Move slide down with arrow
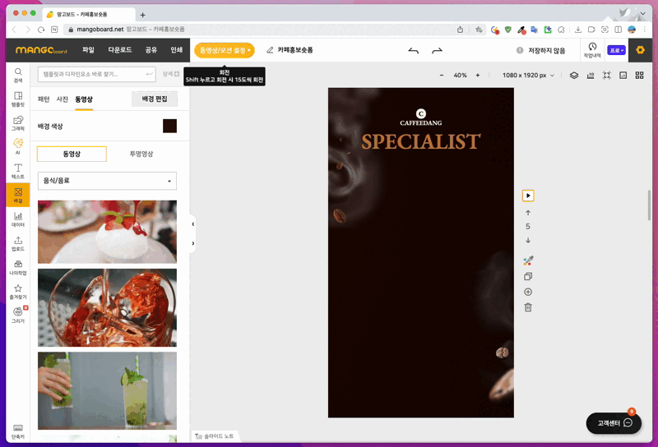 click(x=528, y=241)
